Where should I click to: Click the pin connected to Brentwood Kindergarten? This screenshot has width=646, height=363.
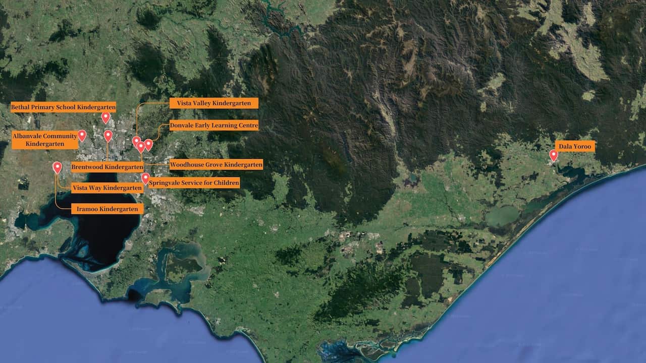[108, 135]
